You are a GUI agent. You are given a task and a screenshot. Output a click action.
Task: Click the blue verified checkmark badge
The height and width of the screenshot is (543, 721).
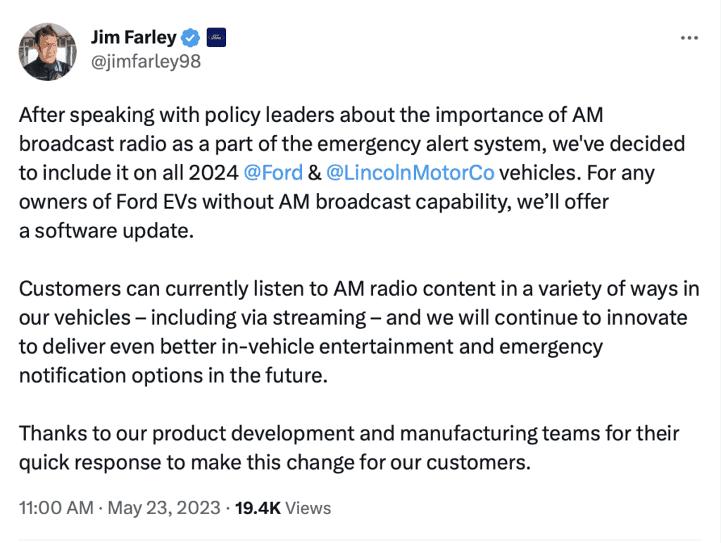[x=191, y=37]
